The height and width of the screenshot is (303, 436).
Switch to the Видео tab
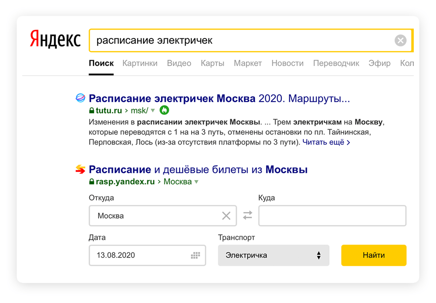tap(179, 63)
